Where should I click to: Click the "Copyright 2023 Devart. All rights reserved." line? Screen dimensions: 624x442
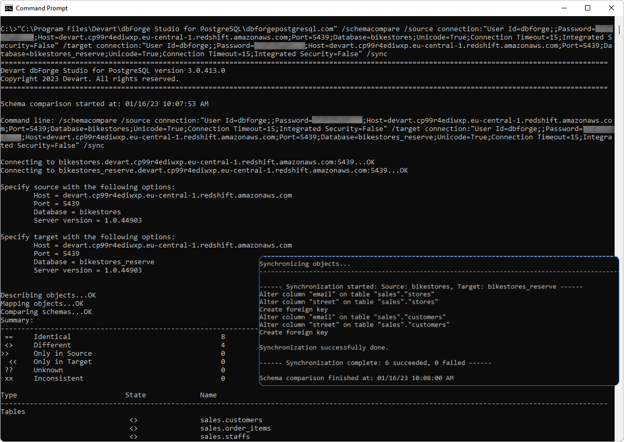point(89,79)
